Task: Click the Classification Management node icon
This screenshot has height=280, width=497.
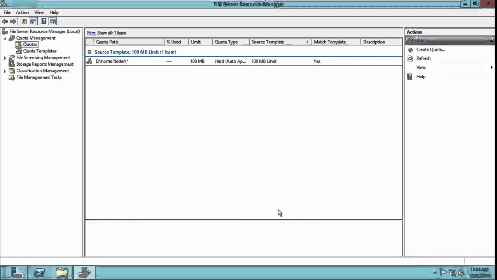Action: click(12, 71)
